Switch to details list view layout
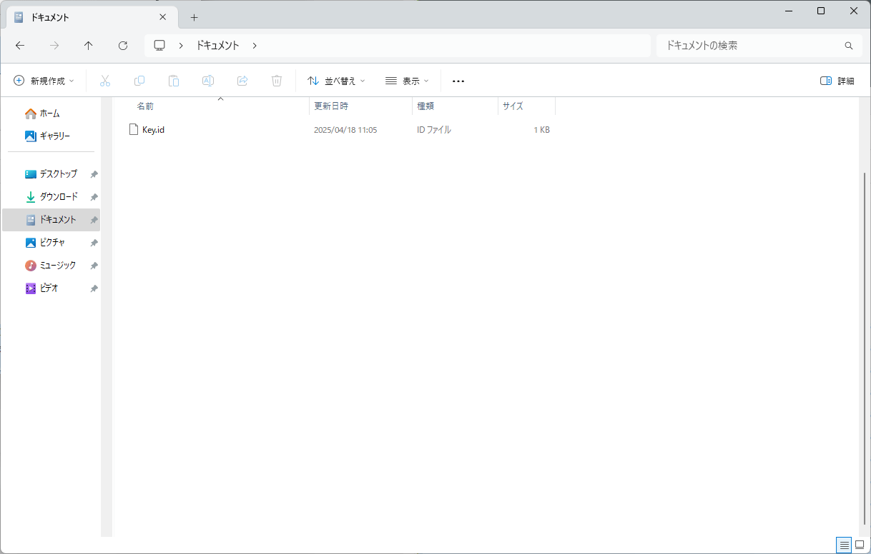 845,545
